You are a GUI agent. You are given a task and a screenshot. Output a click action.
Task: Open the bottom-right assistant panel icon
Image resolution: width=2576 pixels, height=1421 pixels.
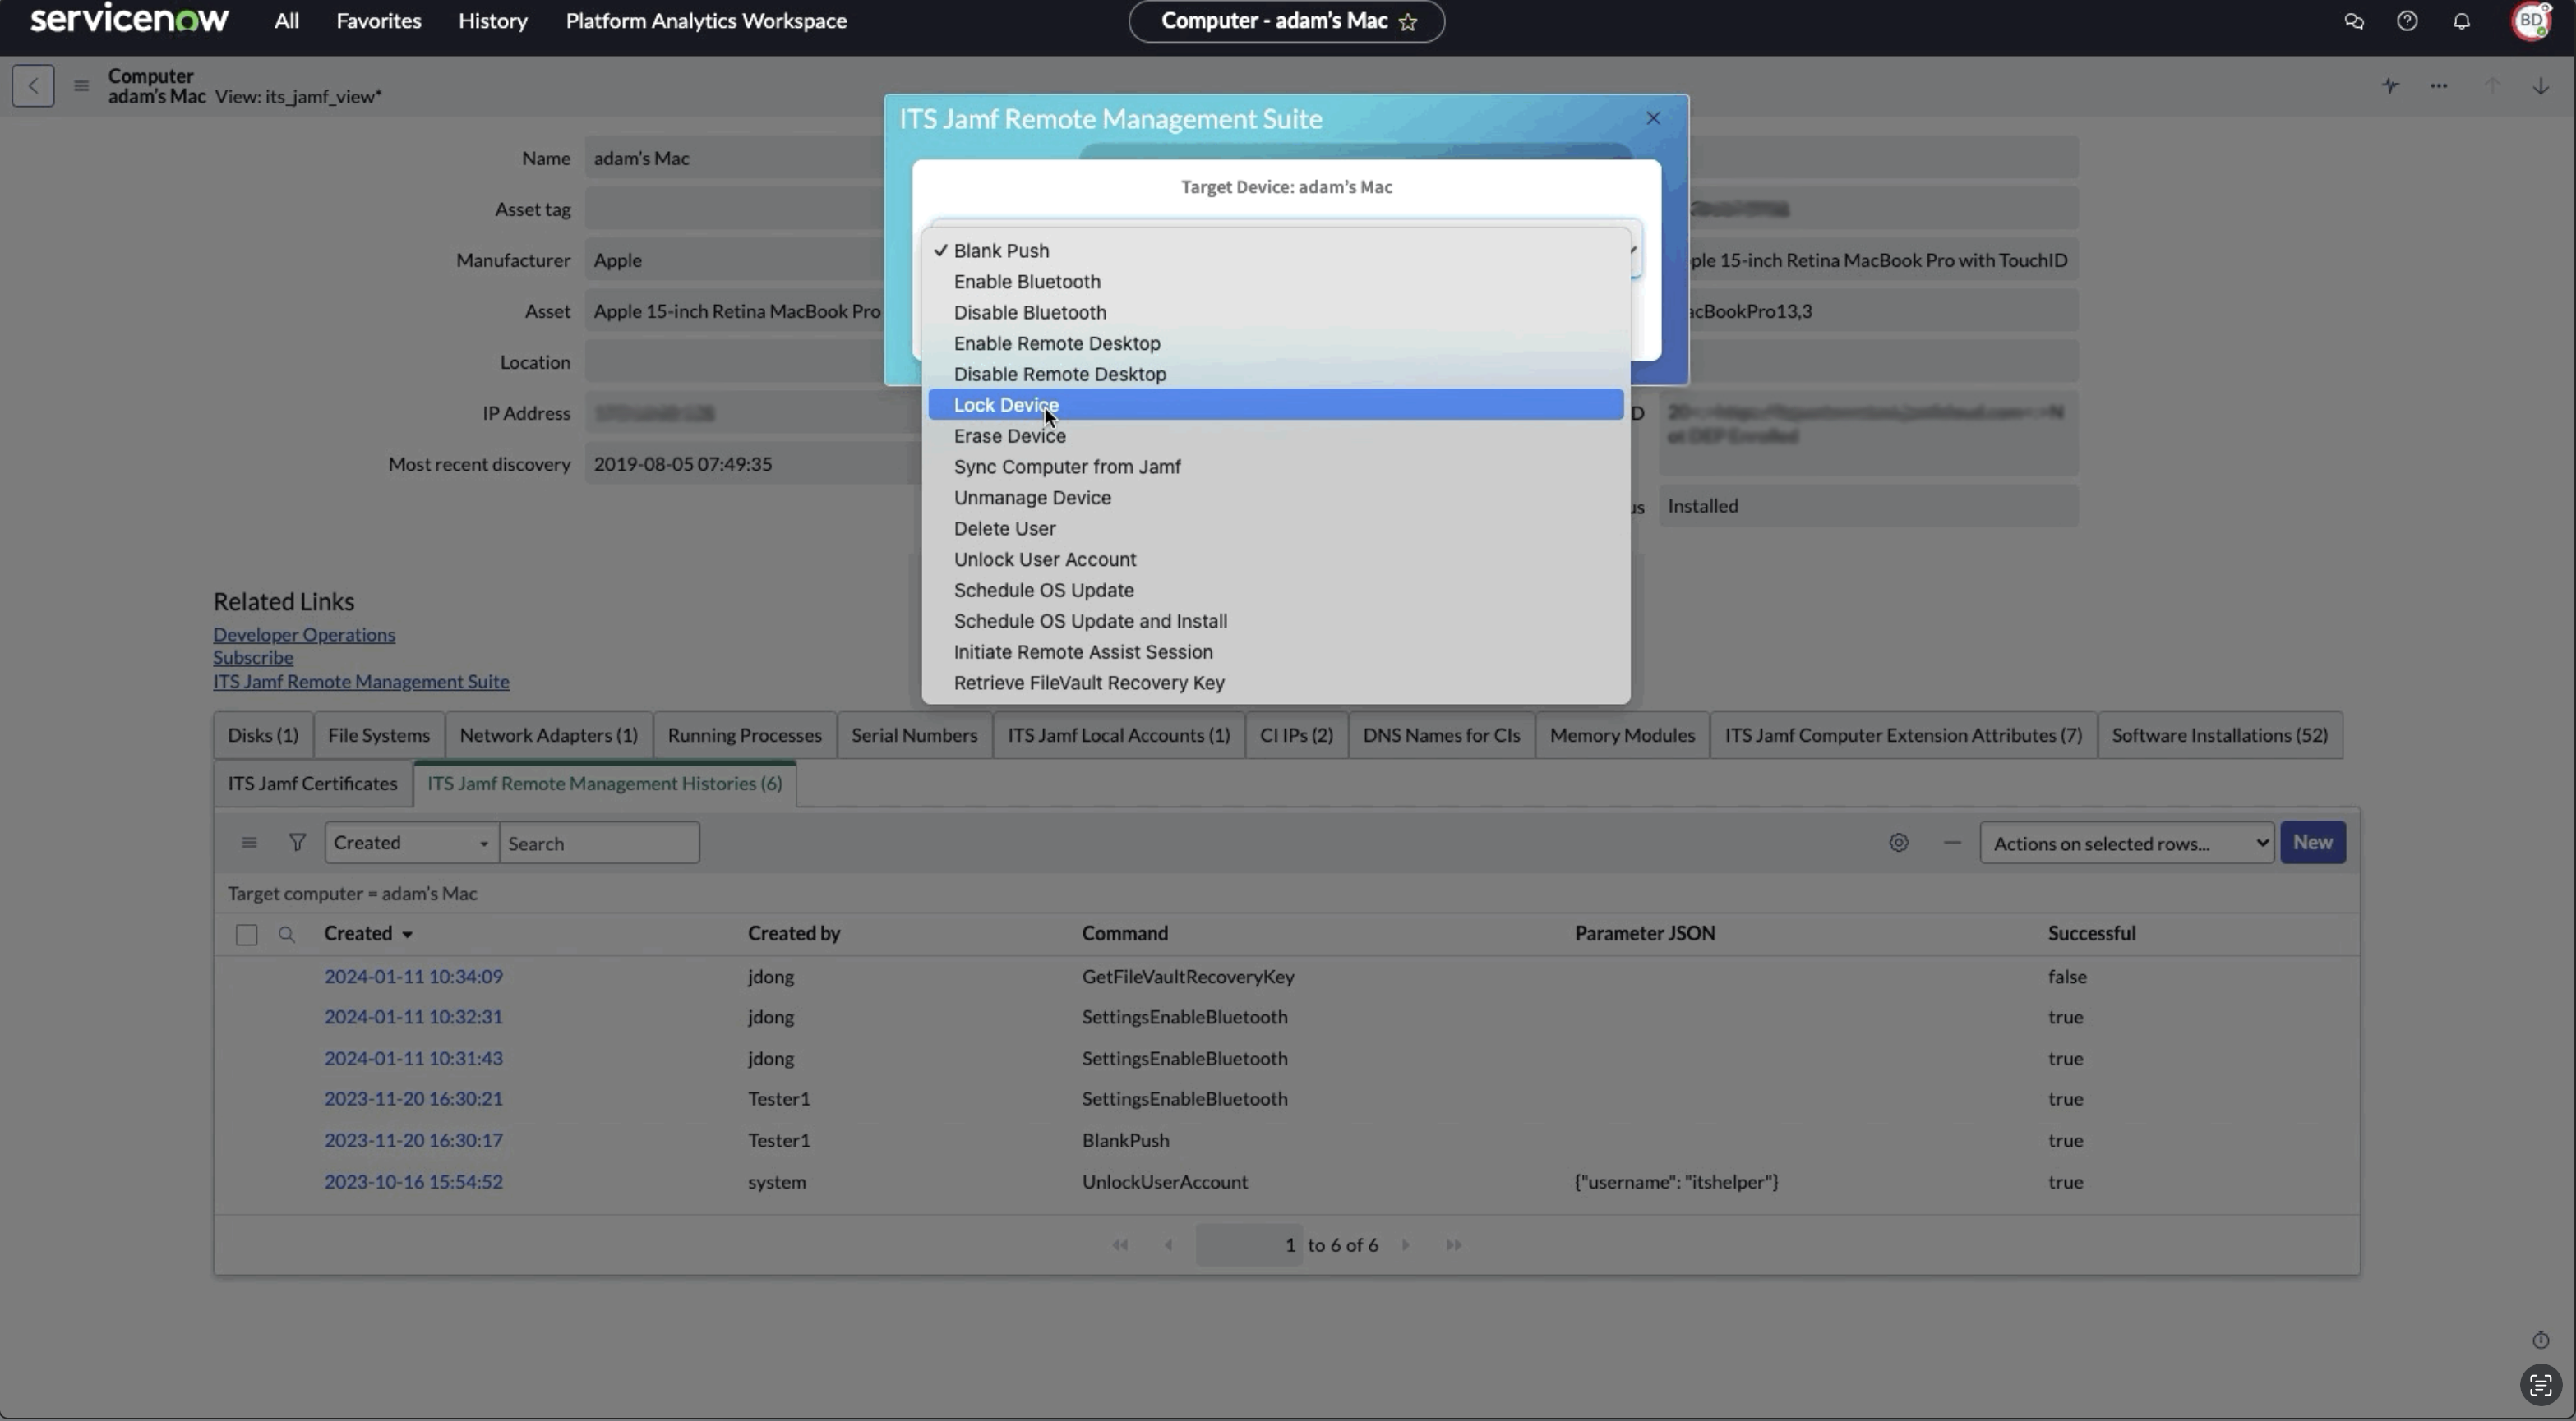tap(2540, 1385)
